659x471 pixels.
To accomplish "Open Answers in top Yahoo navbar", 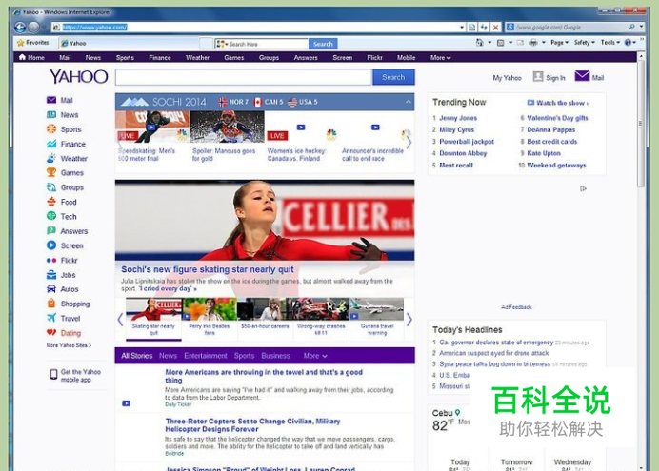I will click(x=306, y=57).
